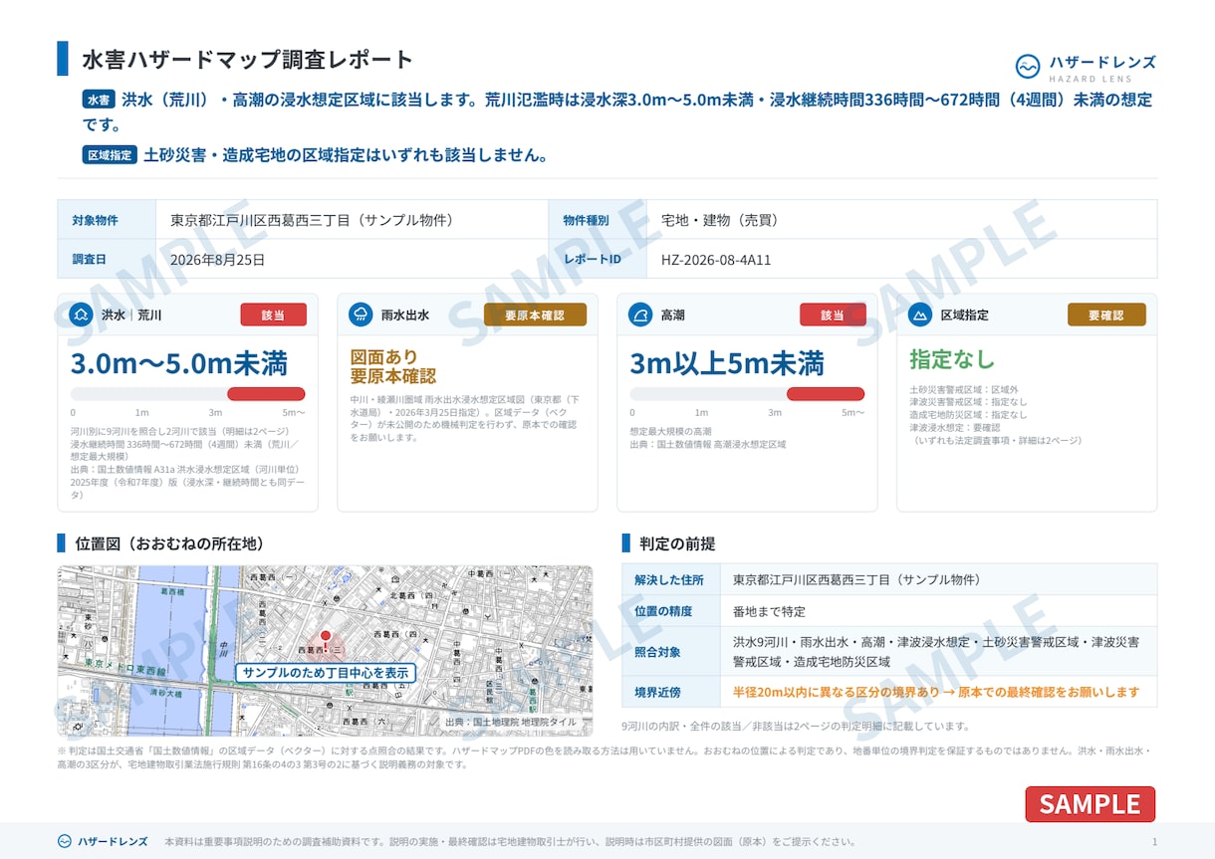Click the depth scale bar on the 洪水 card
The image size is (1215, 859).
188,393
